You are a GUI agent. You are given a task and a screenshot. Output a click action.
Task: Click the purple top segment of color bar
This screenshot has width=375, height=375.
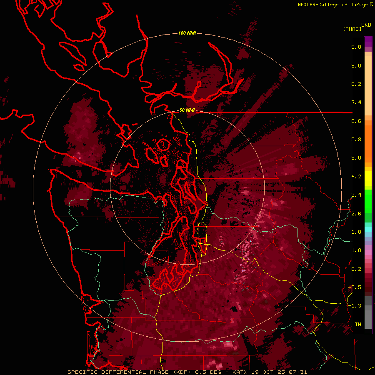tap(368, 42)
